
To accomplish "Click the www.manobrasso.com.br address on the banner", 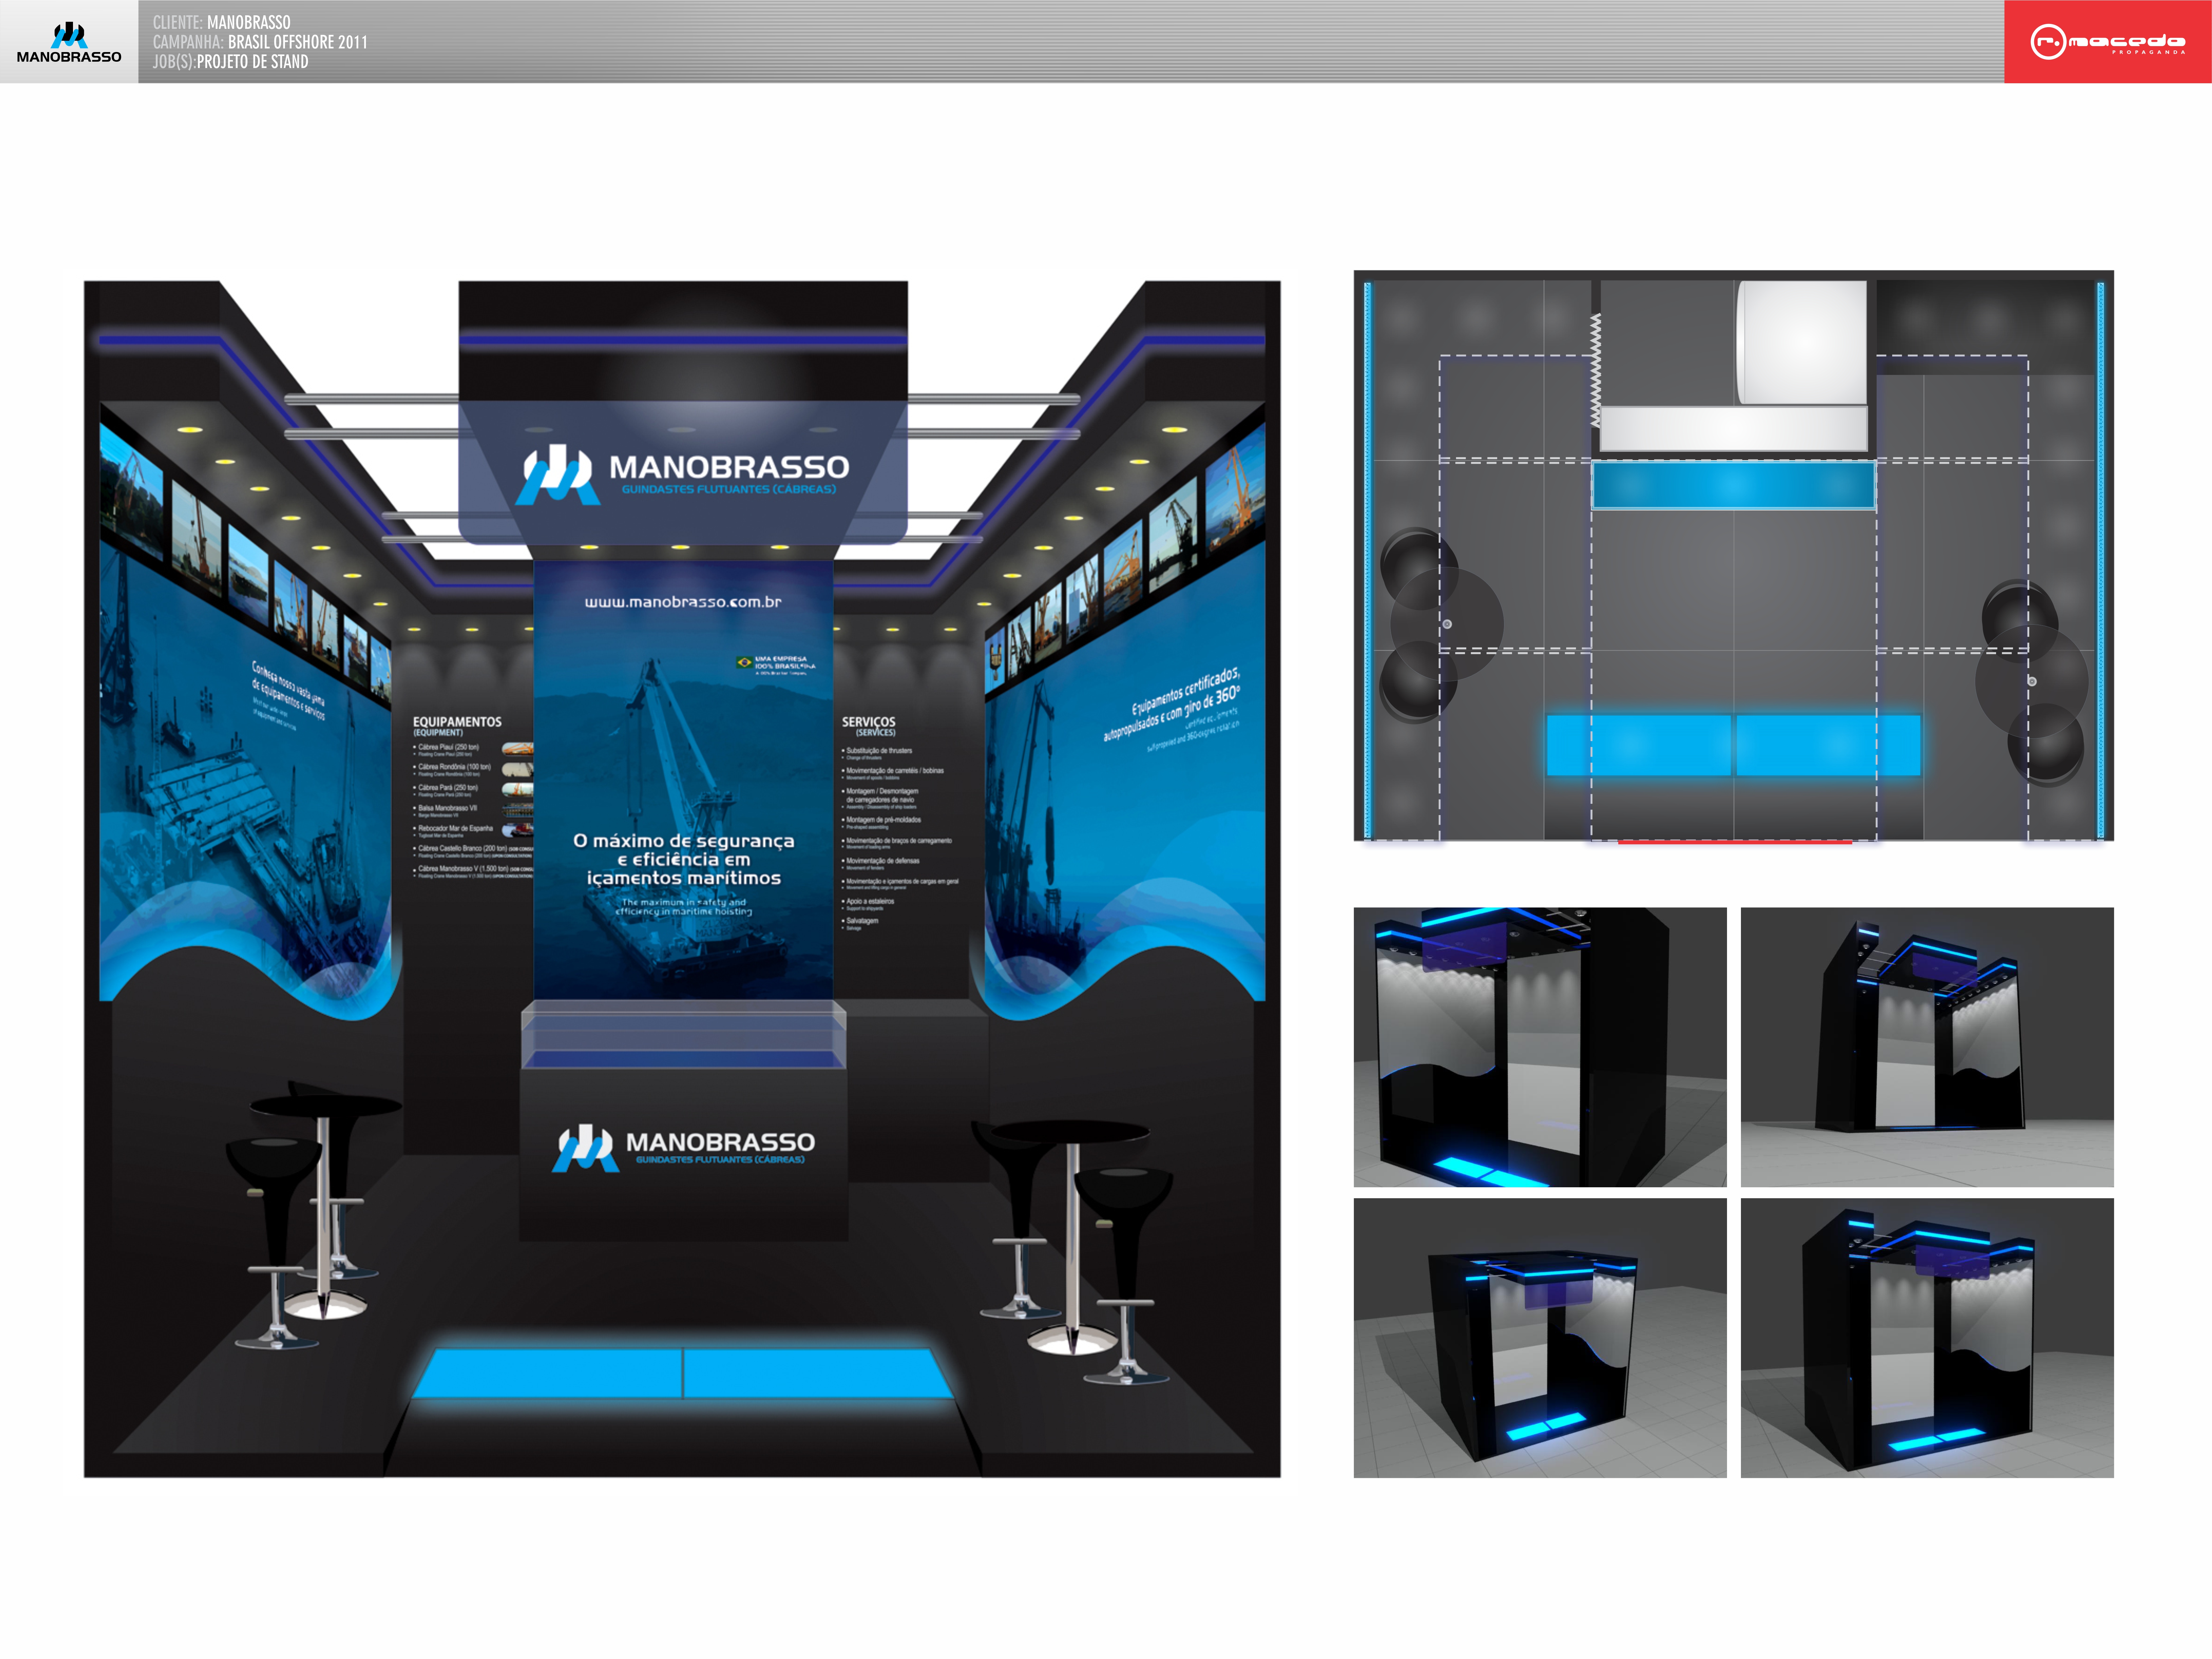I will click(x=683, y=602).
